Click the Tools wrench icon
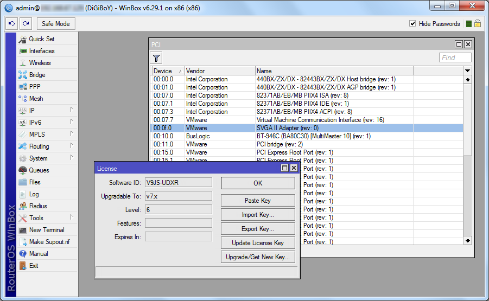Screen dimensions: 489x301 [23, 218]
